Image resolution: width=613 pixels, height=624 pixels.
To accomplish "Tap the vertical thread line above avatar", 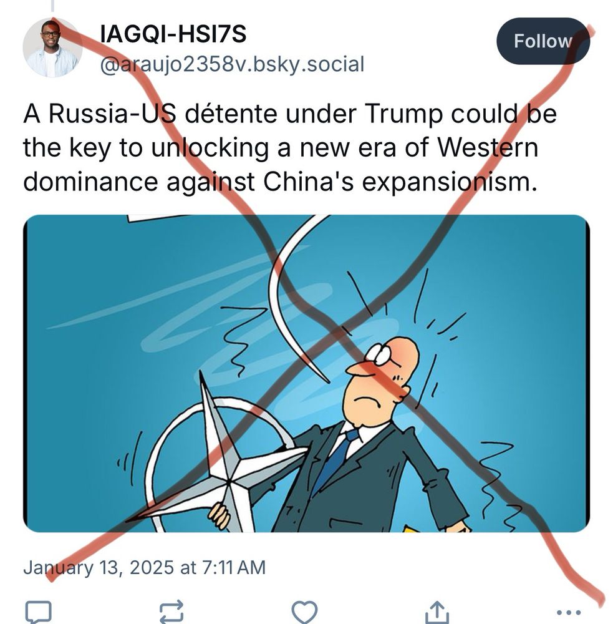I will coord(52,6).
